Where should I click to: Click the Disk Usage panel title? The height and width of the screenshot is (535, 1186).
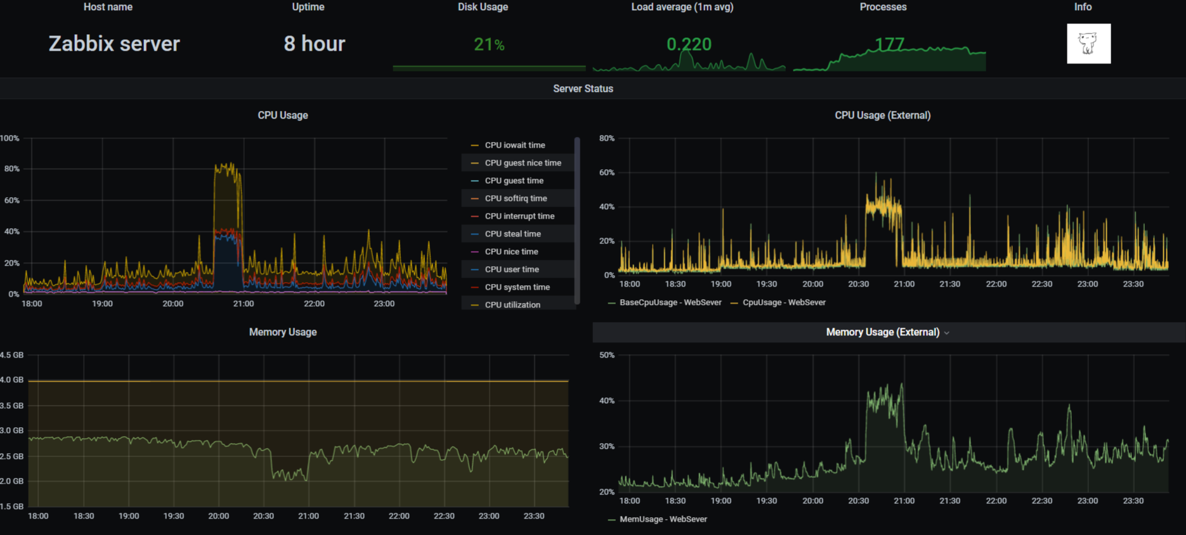click(483, 7)
